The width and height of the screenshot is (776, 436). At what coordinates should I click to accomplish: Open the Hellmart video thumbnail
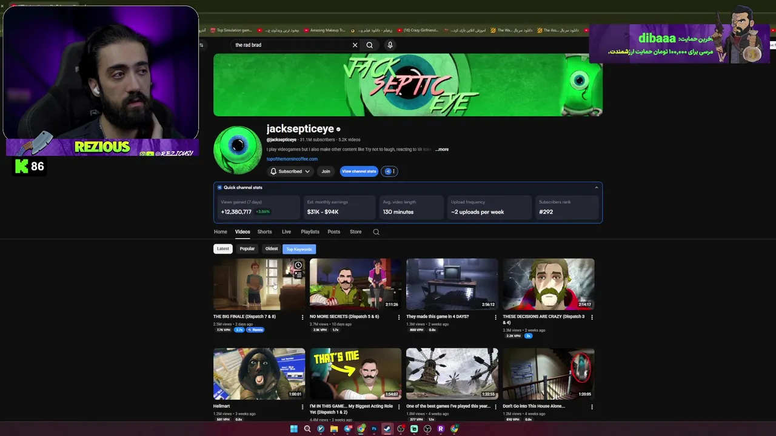click(259, 374)
